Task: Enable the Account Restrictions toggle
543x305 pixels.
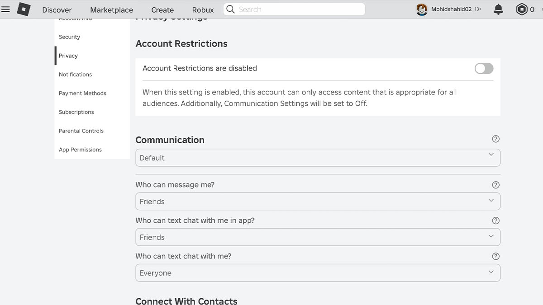Action: [484, 68]
